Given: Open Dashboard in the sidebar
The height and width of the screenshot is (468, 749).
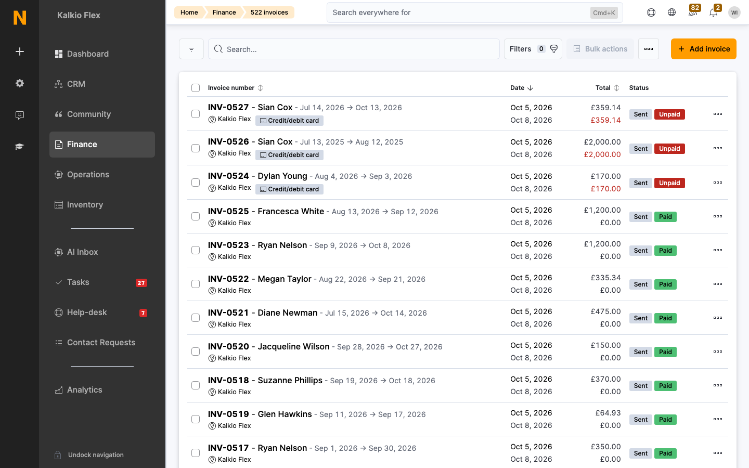Looking at the screenshot, I should pos(102,54).
